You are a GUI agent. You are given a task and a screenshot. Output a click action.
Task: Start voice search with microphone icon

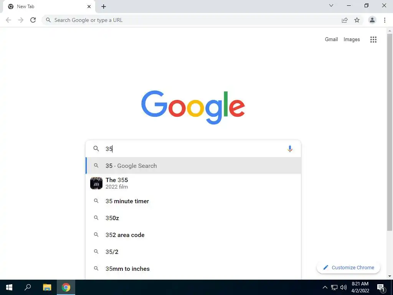coord(290,149)
